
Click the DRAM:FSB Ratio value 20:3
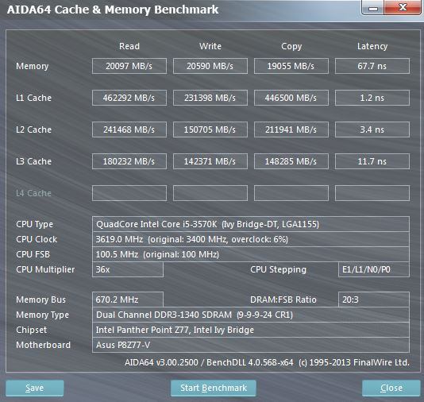click(374, 300)
